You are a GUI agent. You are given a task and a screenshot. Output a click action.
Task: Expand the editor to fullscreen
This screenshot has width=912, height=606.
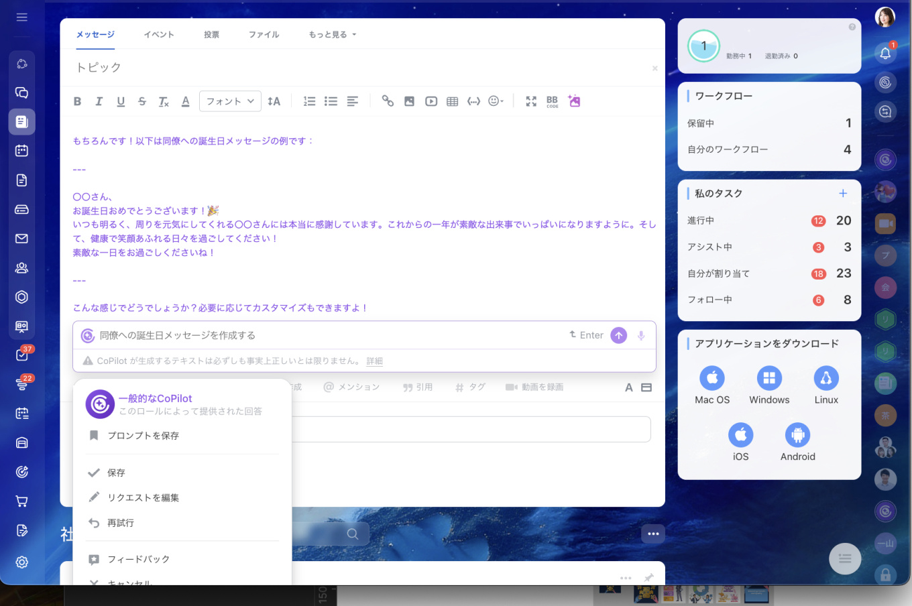[531, 101]
